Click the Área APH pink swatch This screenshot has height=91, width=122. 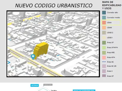(x=104, y=57)
